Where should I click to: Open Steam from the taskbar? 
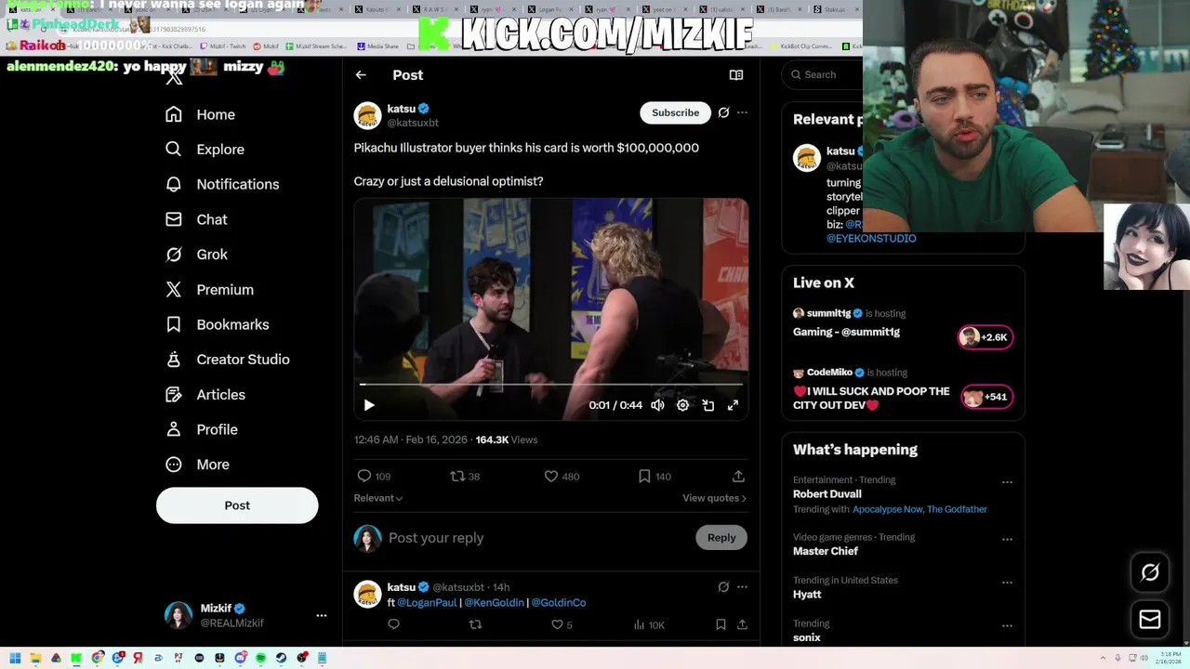[281, 658]
